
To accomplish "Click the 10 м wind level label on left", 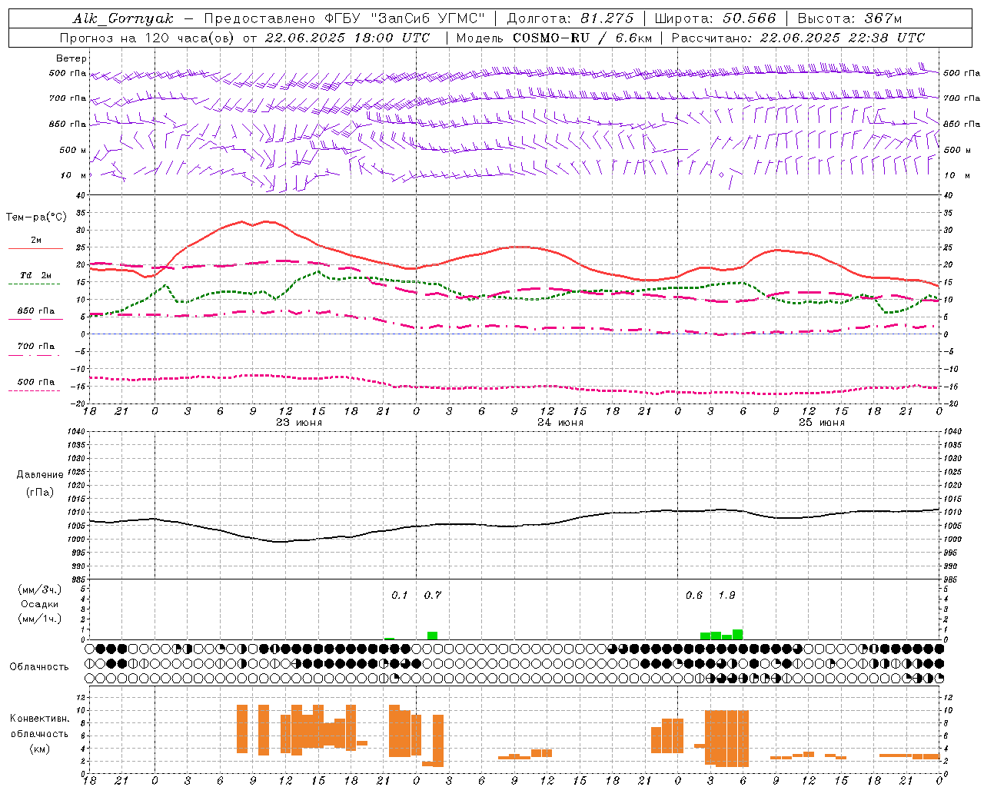I will point(75,175).
